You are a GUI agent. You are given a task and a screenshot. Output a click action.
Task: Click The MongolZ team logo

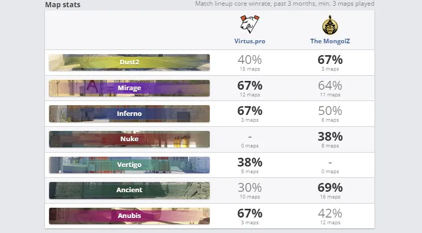330,25
